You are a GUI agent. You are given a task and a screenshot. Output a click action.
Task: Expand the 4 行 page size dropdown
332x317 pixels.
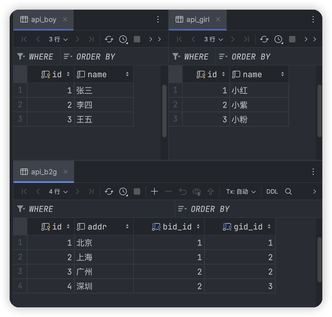tap(58, 191)
